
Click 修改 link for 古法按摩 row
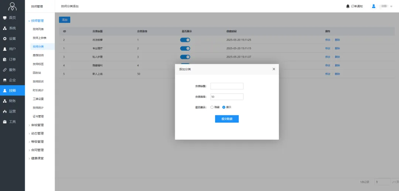[x=327, y=40]
